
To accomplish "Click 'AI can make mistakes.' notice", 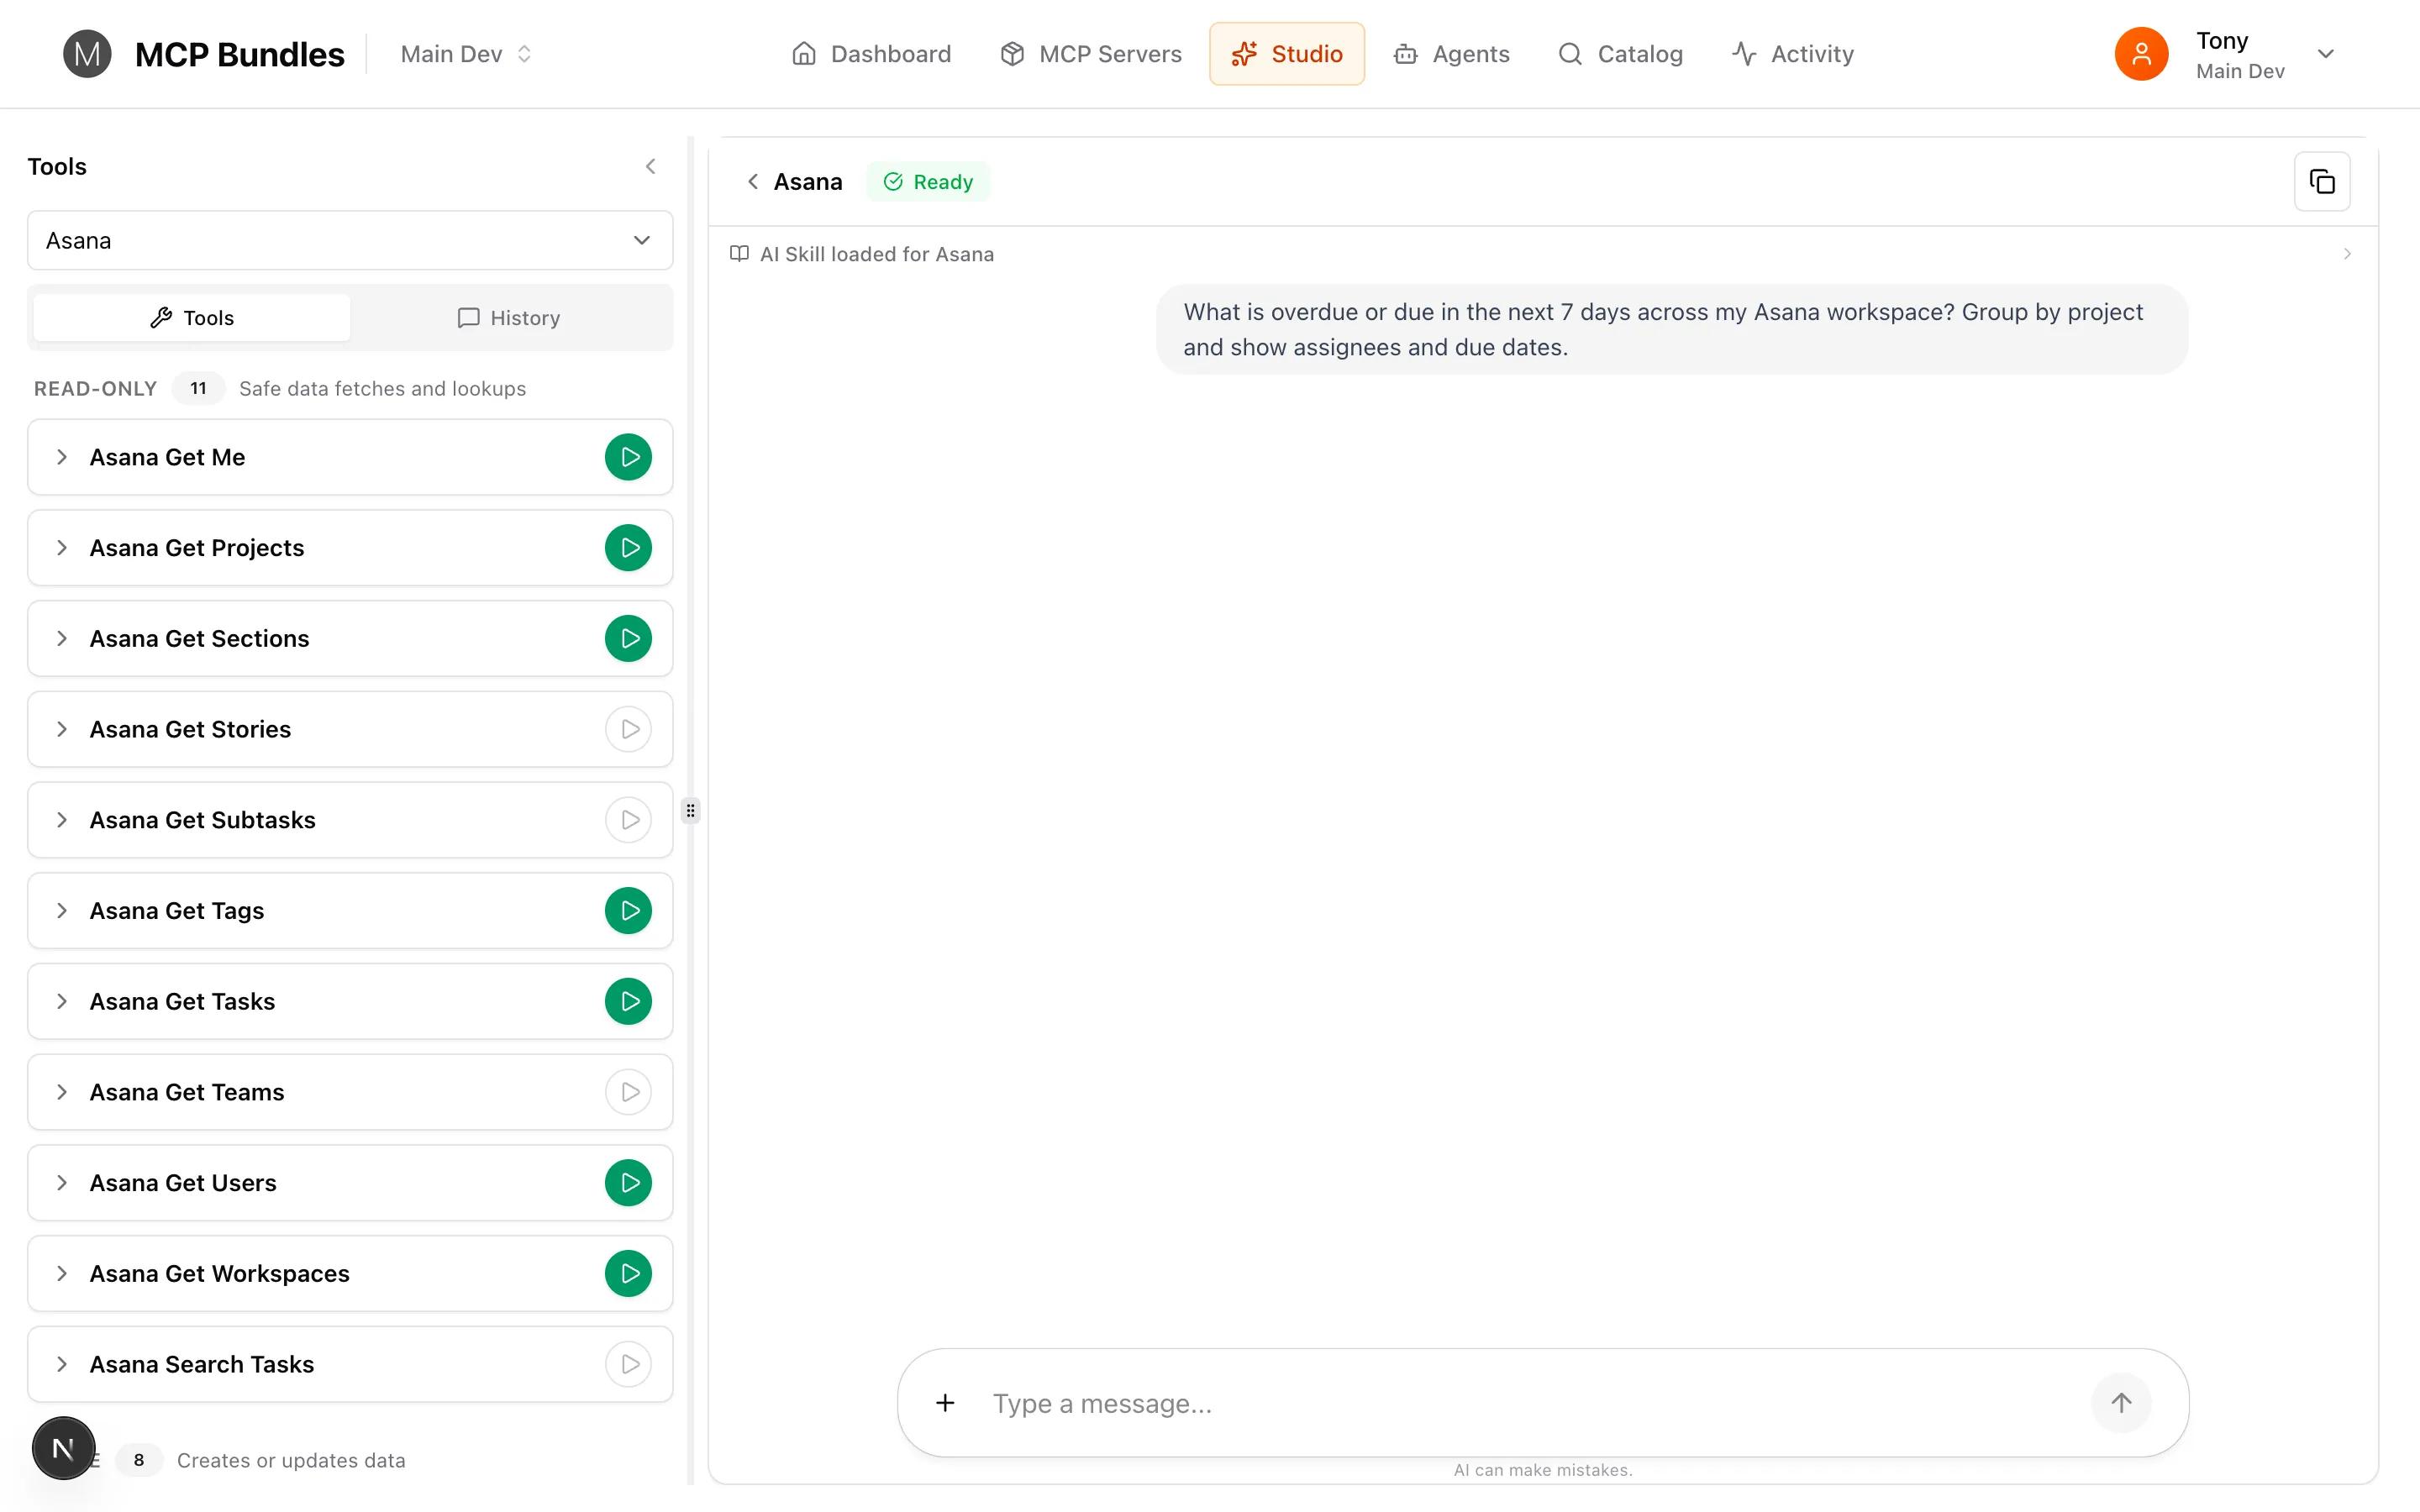I will (x=1542, y=1470).
